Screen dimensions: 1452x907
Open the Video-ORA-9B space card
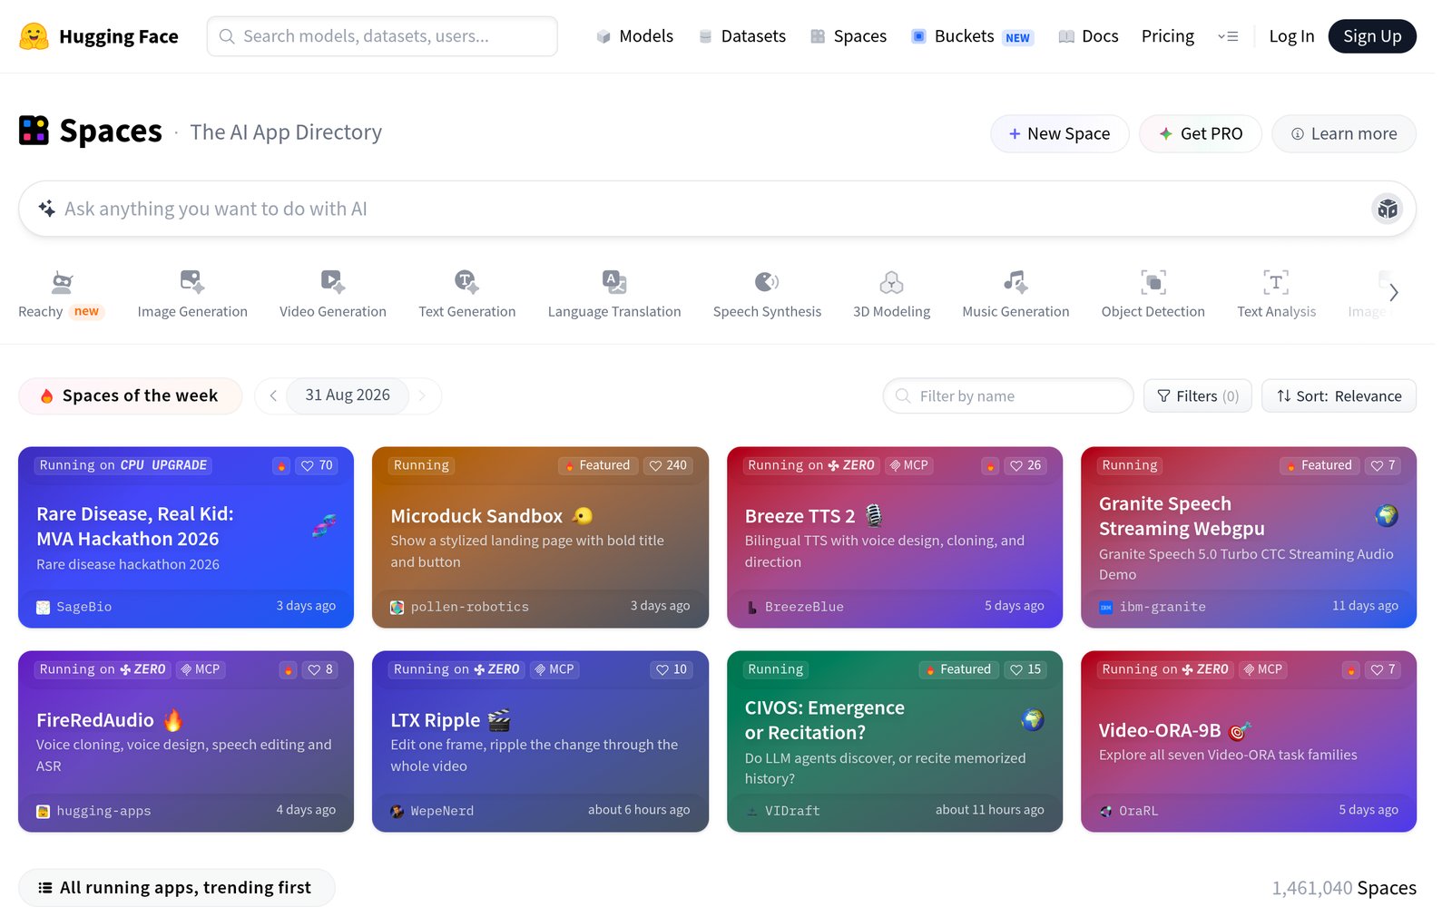point(1249,741)
